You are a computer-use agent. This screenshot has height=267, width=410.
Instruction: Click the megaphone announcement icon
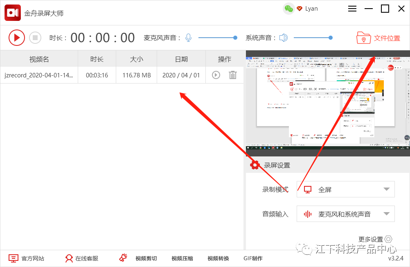click(123, 258)
